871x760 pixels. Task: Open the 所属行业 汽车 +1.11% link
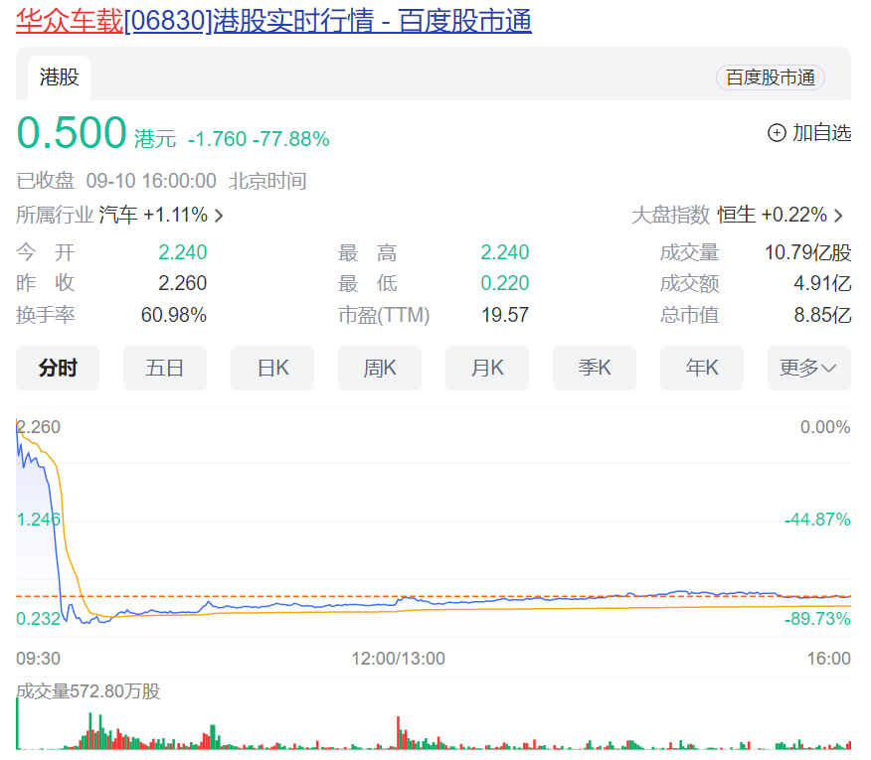pos(119,215)
